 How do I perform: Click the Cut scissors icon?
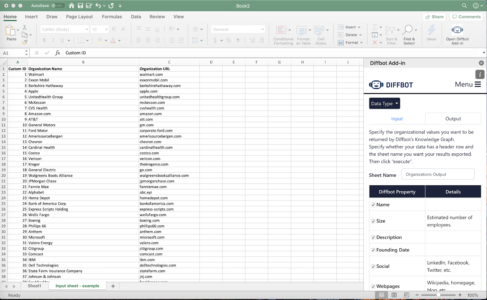coord(25,27)
